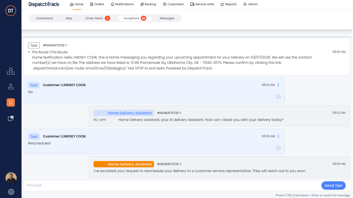
Task: Click envelope icon on the 'No' message
Action: pos(278,96)
